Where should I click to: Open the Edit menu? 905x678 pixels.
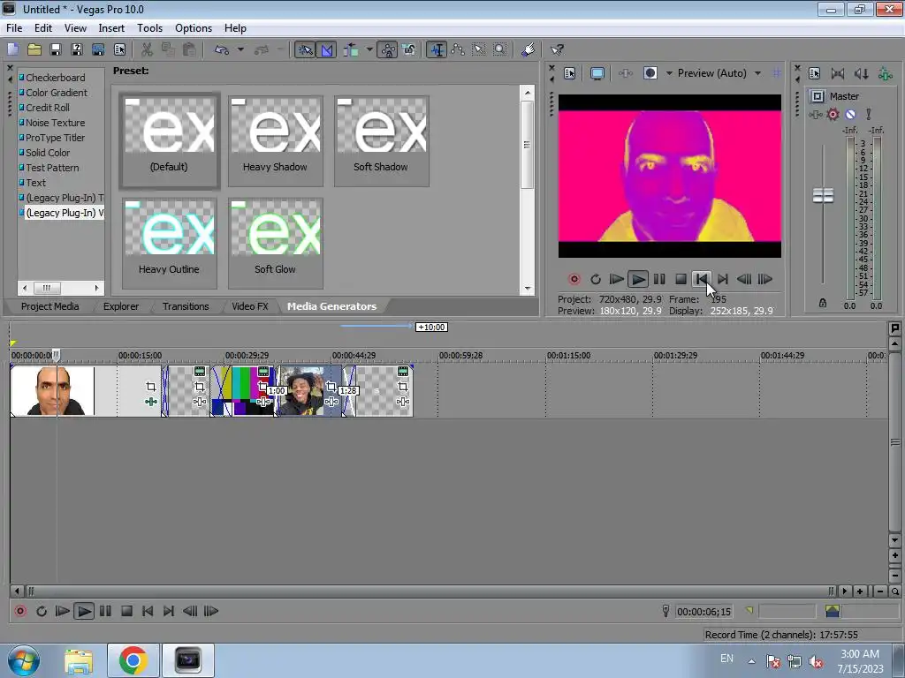[42, 27]
